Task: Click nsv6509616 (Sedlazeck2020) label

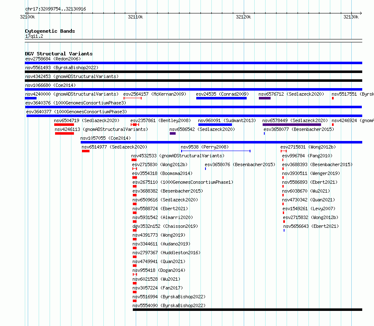Action: coord(165,200)
